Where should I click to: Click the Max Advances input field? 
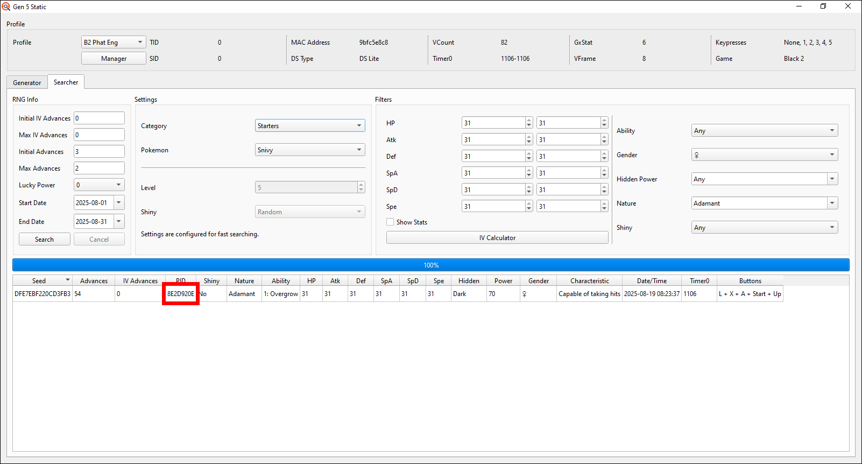[x=99, y=168]
